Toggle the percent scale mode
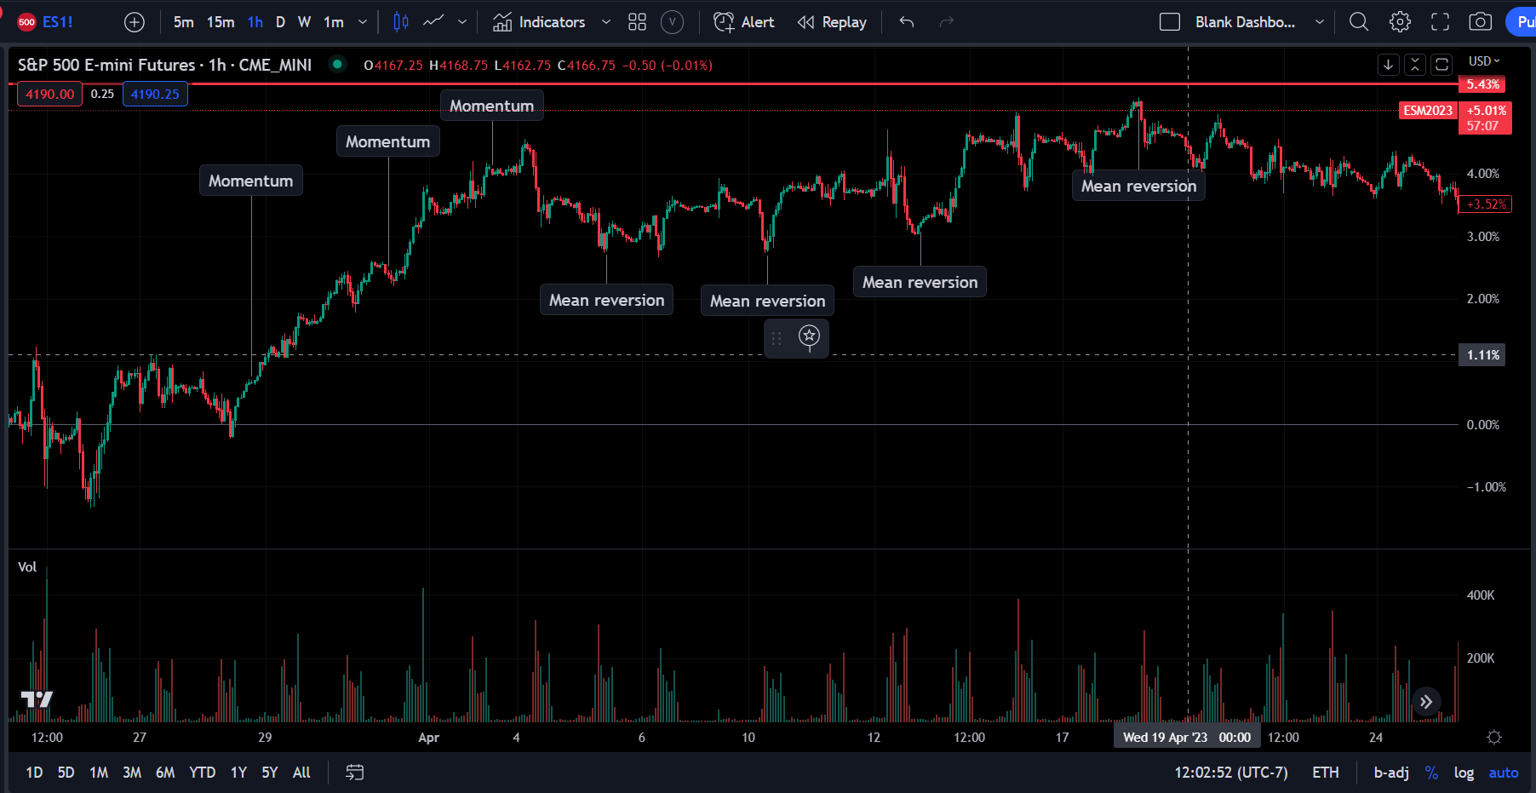1536x793 pixels. [x=1432, y=773]
